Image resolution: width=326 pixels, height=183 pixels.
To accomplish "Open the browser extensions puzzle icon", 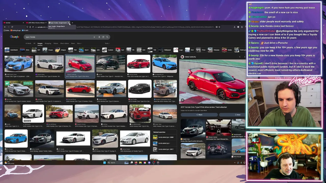I will pyautogui.click(x=242, y=27).
